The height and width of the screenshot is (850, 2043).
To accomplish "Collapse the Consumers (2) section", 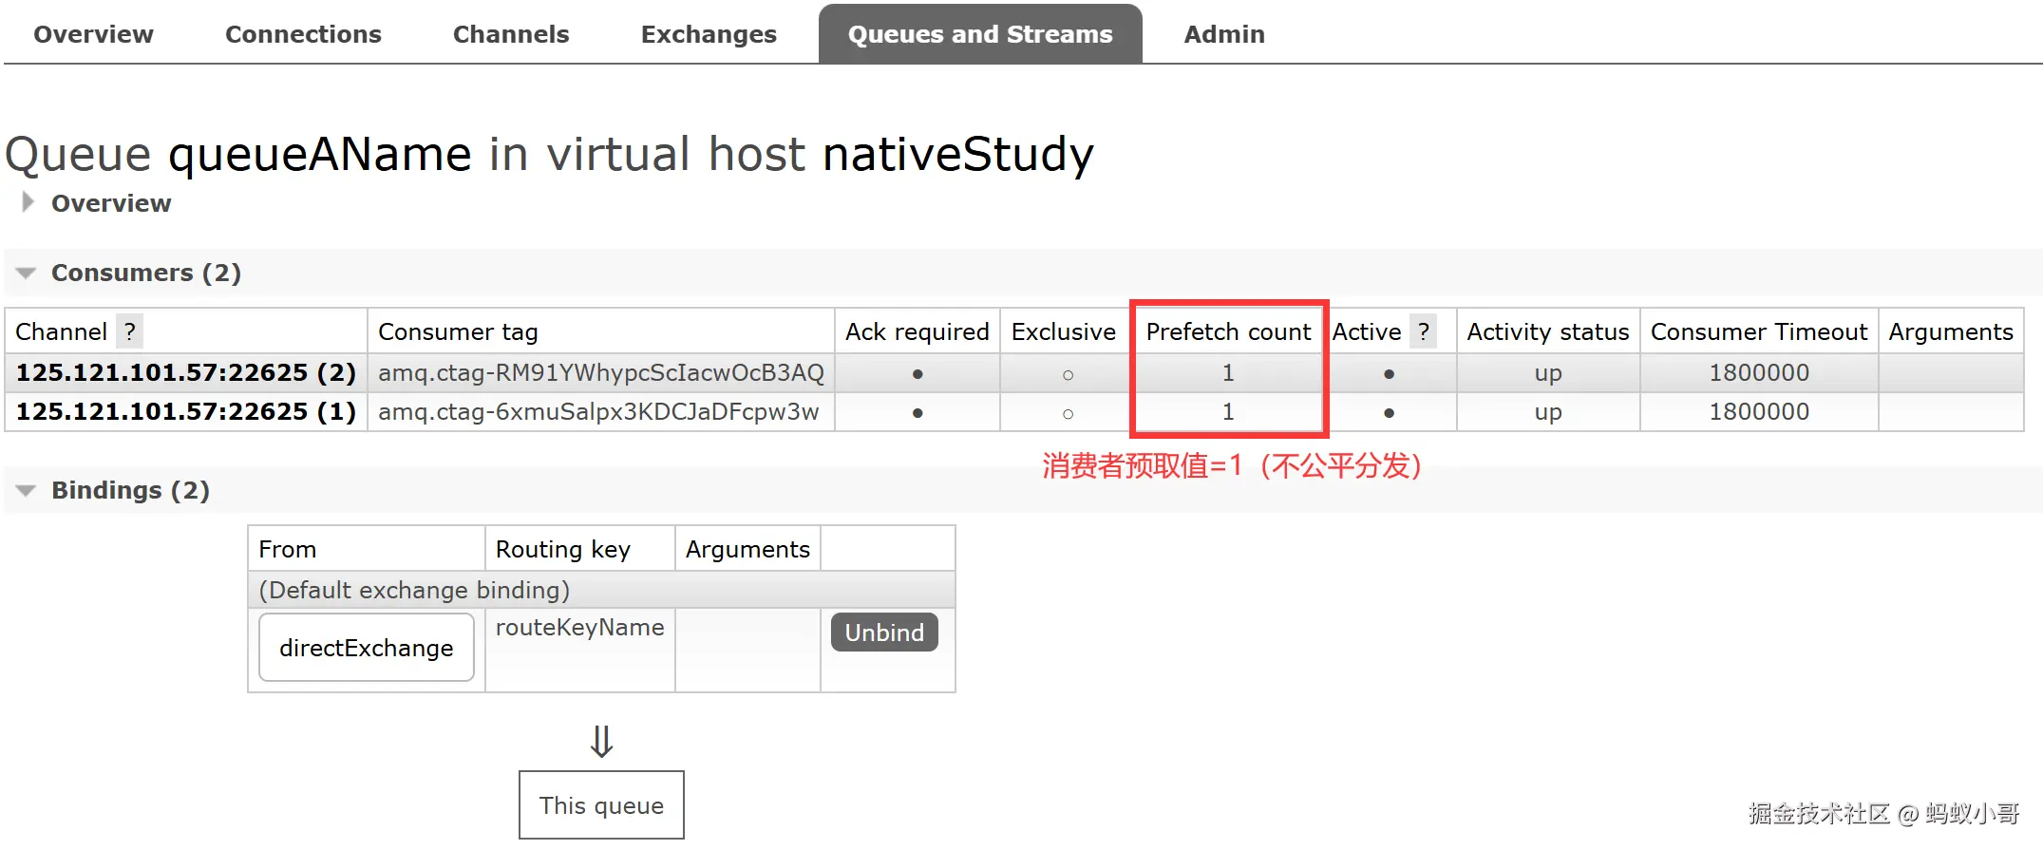I will pos(145,273).
